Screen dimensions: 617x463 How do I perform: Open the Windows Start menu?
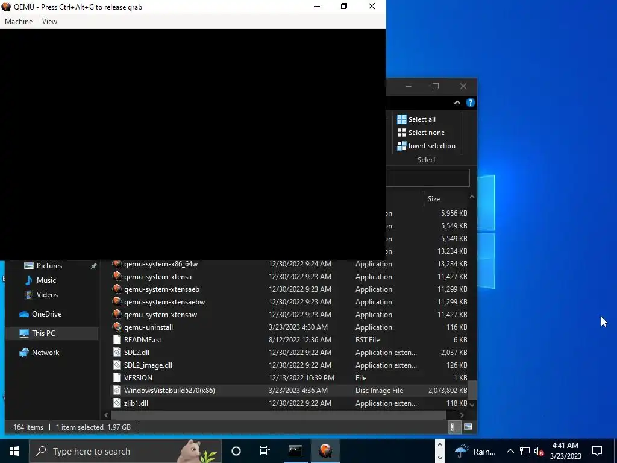(x=14, y=451)
